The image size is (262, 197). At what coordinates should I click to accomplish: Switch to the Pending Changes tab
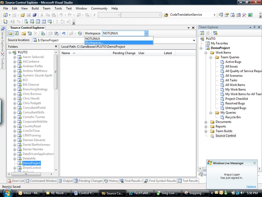point(88,181)
